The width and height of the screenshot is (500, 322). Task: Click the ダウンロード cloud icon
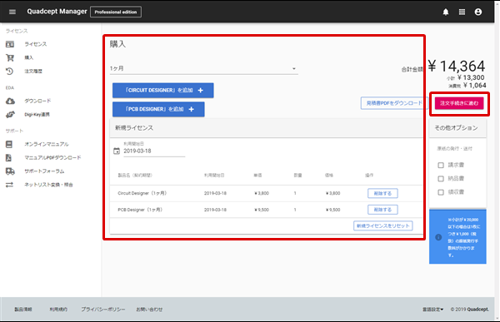(x=10, y=101)
